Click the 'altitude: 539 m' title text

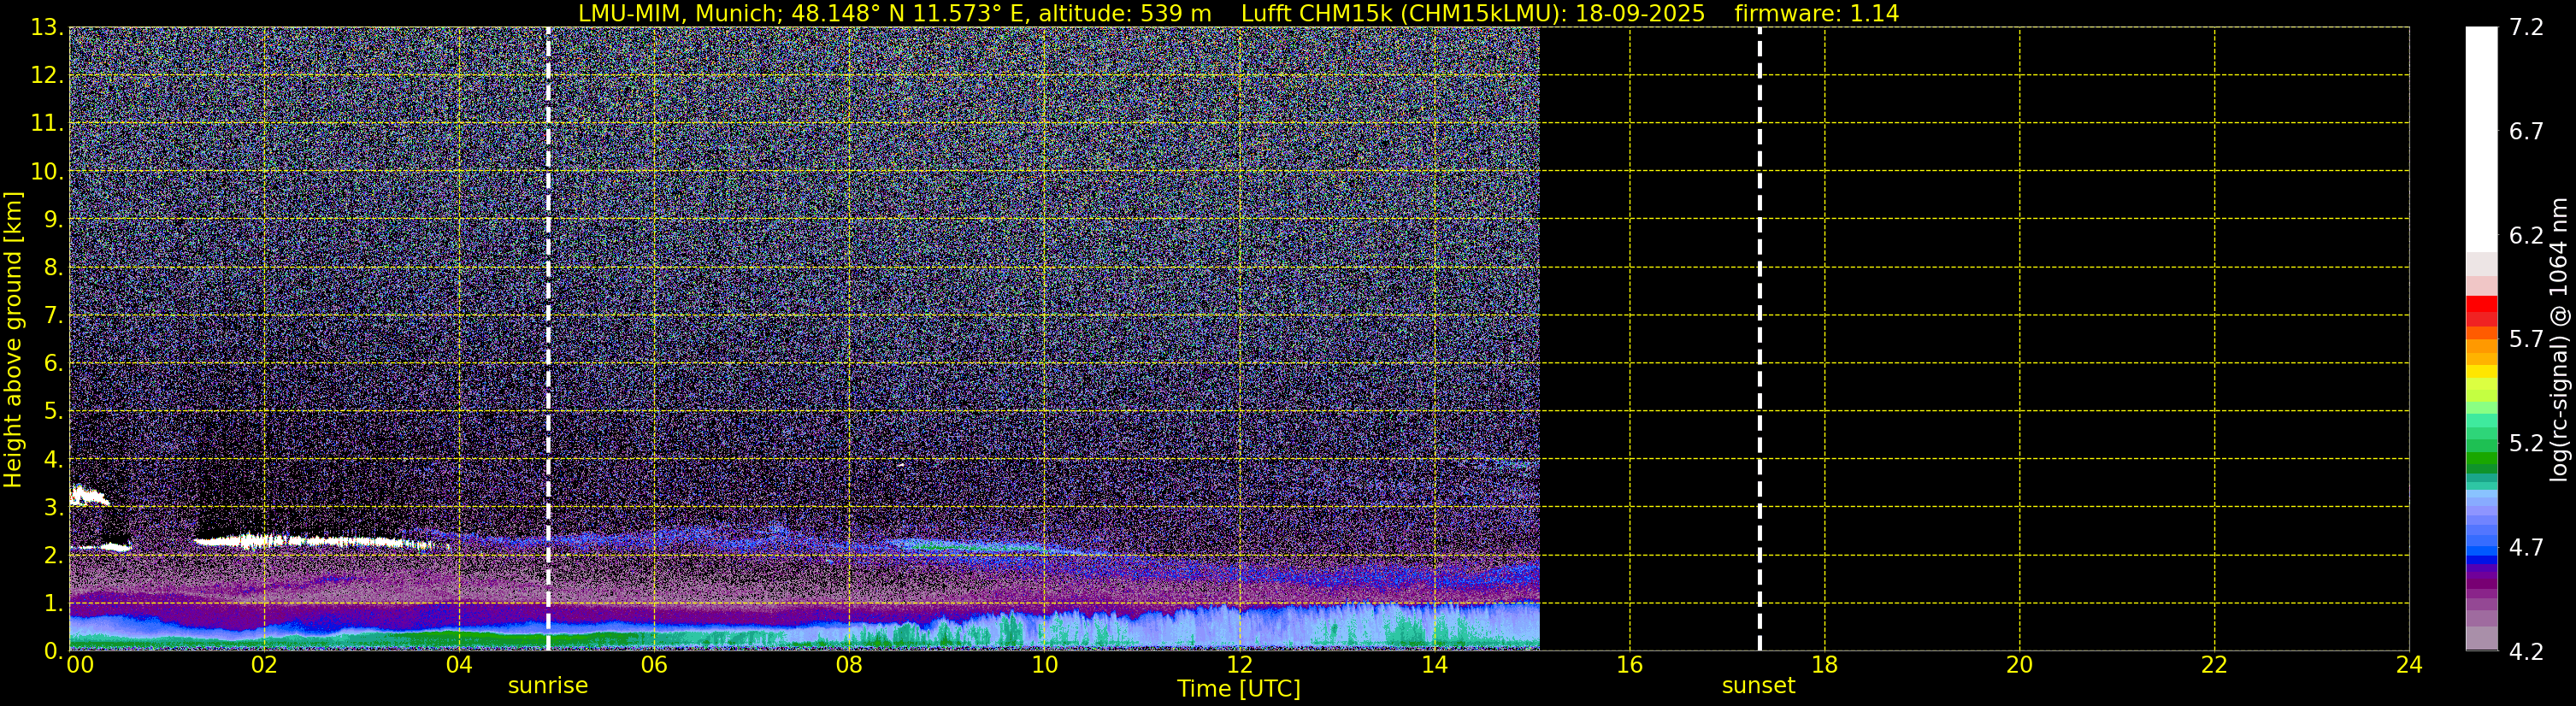click(x=1125, y=14)
